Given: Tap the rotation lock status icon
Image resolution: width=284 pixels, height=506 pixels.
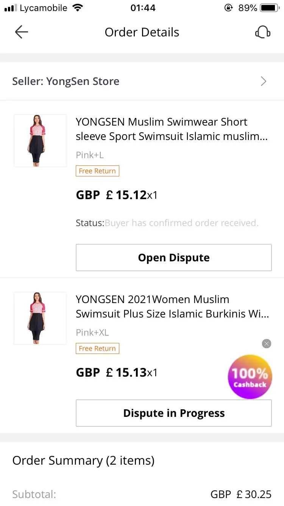Looking at the screenshot, I should [228, 8].
